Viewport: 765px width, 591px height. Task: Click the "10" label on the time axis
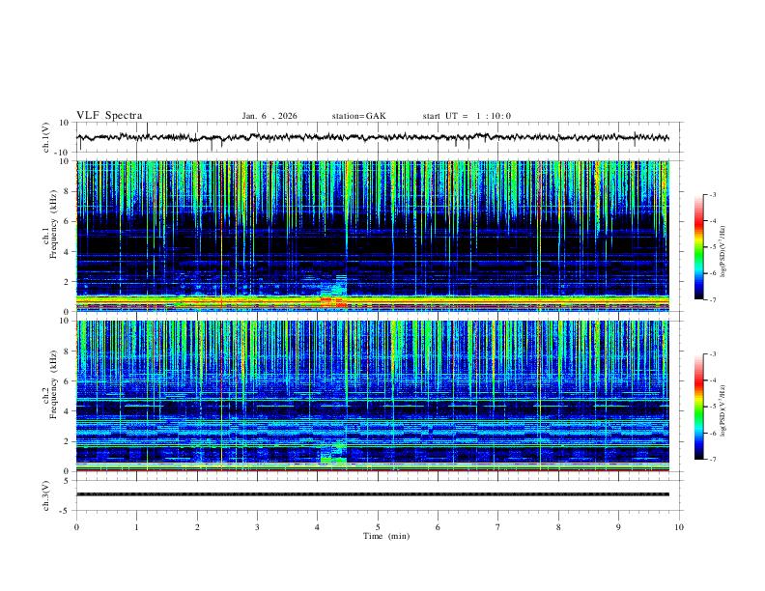click(x=679, y=527)
